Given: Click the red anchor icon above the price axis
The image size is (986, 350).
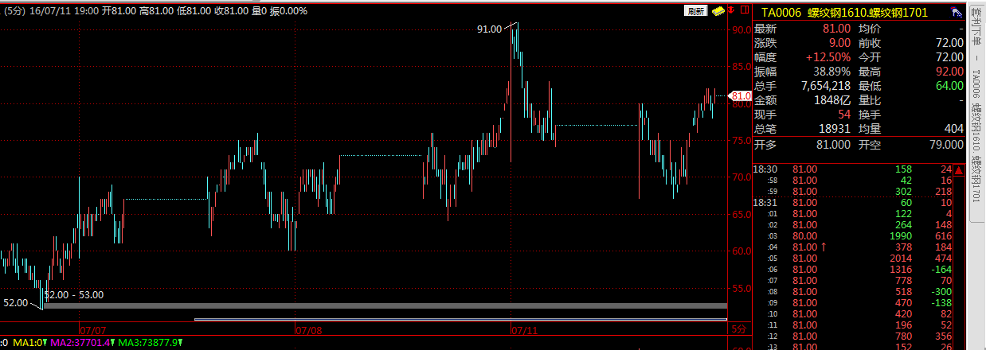Looking at the screenshot, I should (730, 11).
